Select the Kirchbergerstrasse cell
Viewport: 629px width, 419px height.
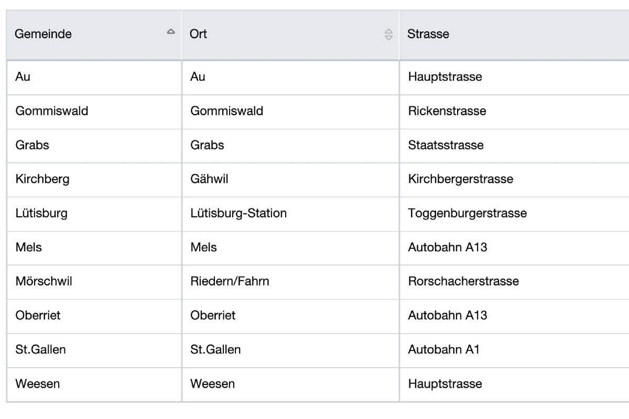(x=461, y=179)
